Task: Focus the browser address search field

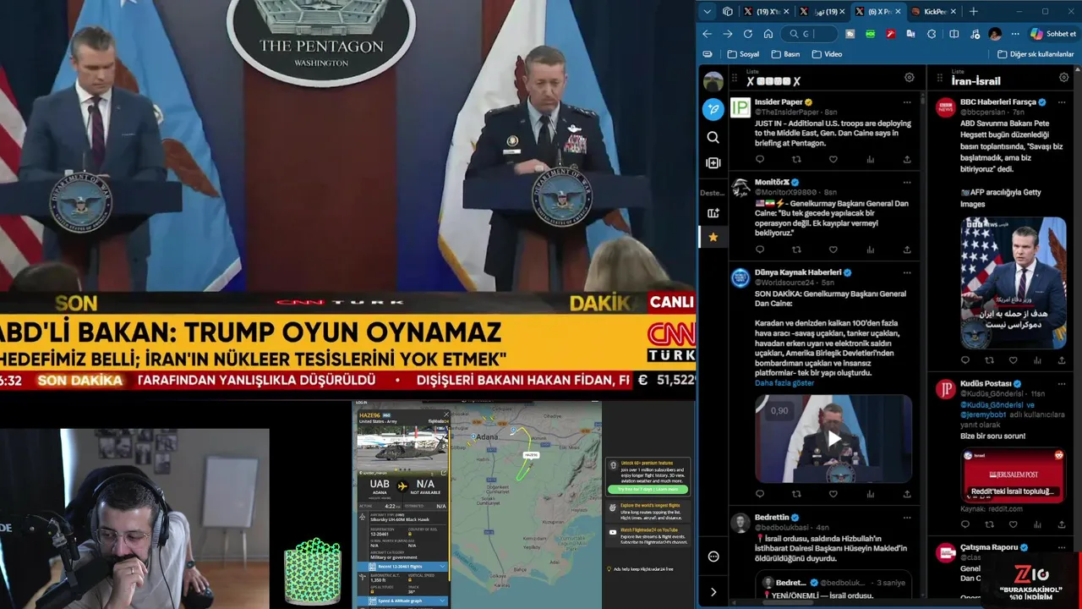Action: coord(809,34)
